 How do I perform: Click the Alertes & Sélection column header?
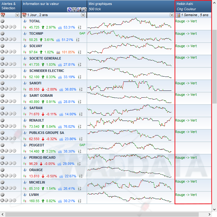click(x=11, y=6)
